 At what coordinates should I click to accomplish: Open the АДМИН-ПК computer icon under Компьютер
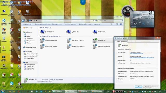click(72, 32)
